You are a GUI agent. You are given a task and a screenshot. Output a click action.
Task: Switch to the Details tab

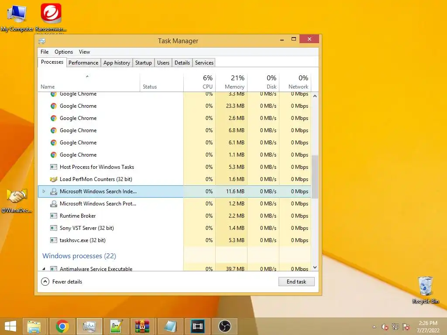[x=182, y=63]
